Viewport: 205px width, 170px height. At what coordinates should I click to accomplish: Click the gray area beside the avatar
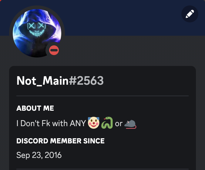click(x=131, y=51)
